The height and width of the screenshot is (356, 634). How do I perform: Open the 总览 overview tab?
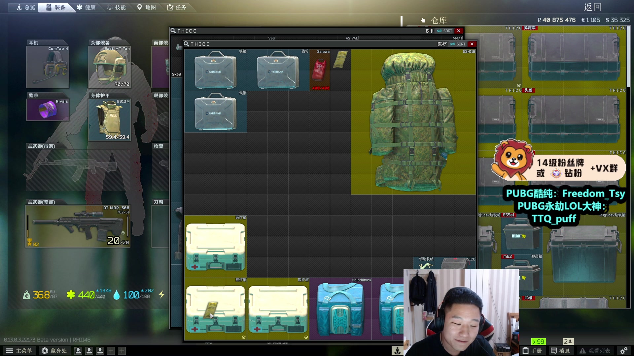[26, 7]
